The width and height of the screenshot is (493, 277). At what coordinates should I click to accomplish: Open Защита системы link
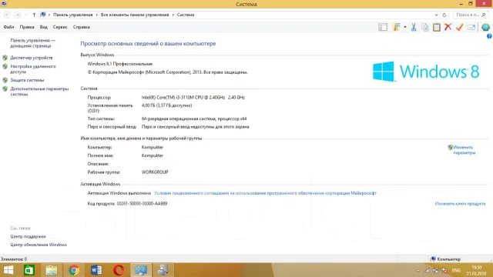27,80
